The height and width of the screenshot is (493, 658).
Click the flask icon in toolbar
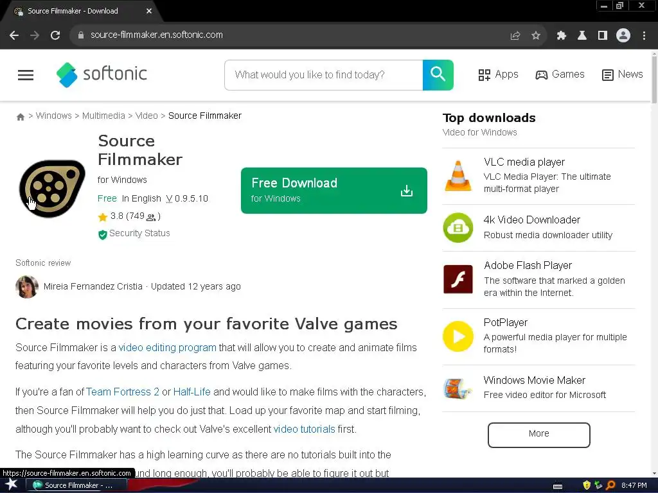[582, 36]
